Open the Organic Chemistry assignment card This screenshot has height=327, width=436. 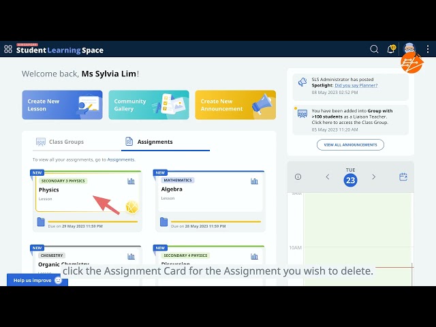87,266
